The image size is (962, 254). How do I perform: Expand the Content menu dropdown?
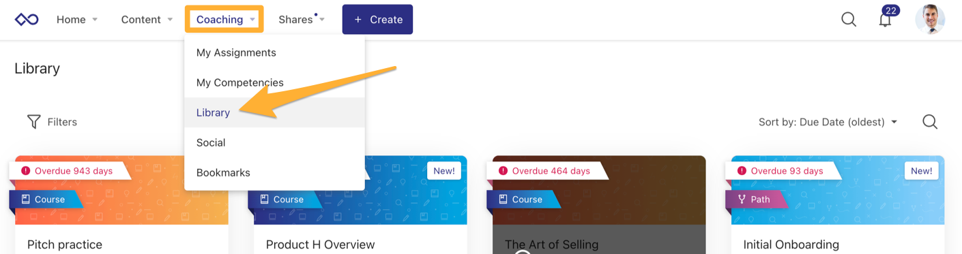[x=147, y=20]
